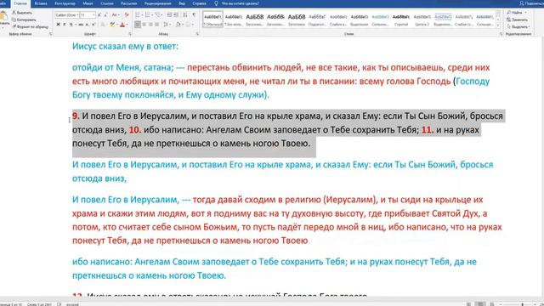Toggle superscript formatting
The height and width of the screenshot is (306, 544).
(93, 25)
